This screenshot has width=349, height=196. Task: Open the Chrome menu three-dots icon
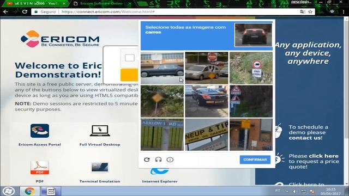344,11
